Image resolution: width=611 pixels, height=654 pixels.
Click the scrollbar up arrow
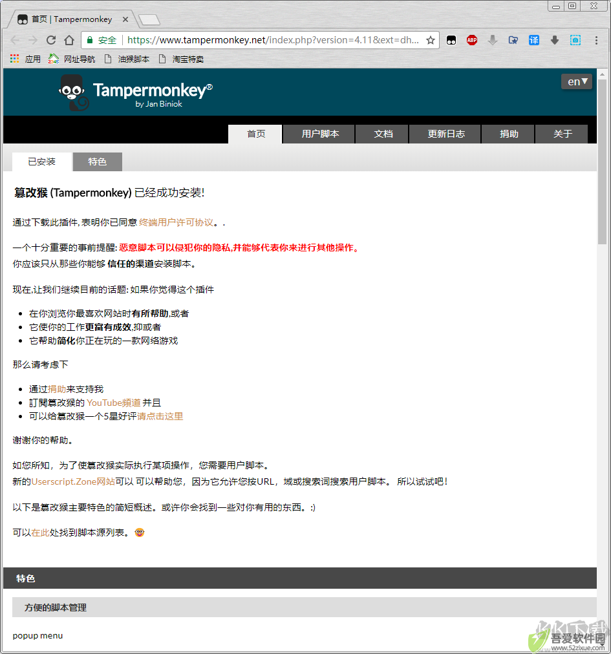(602, 75)
